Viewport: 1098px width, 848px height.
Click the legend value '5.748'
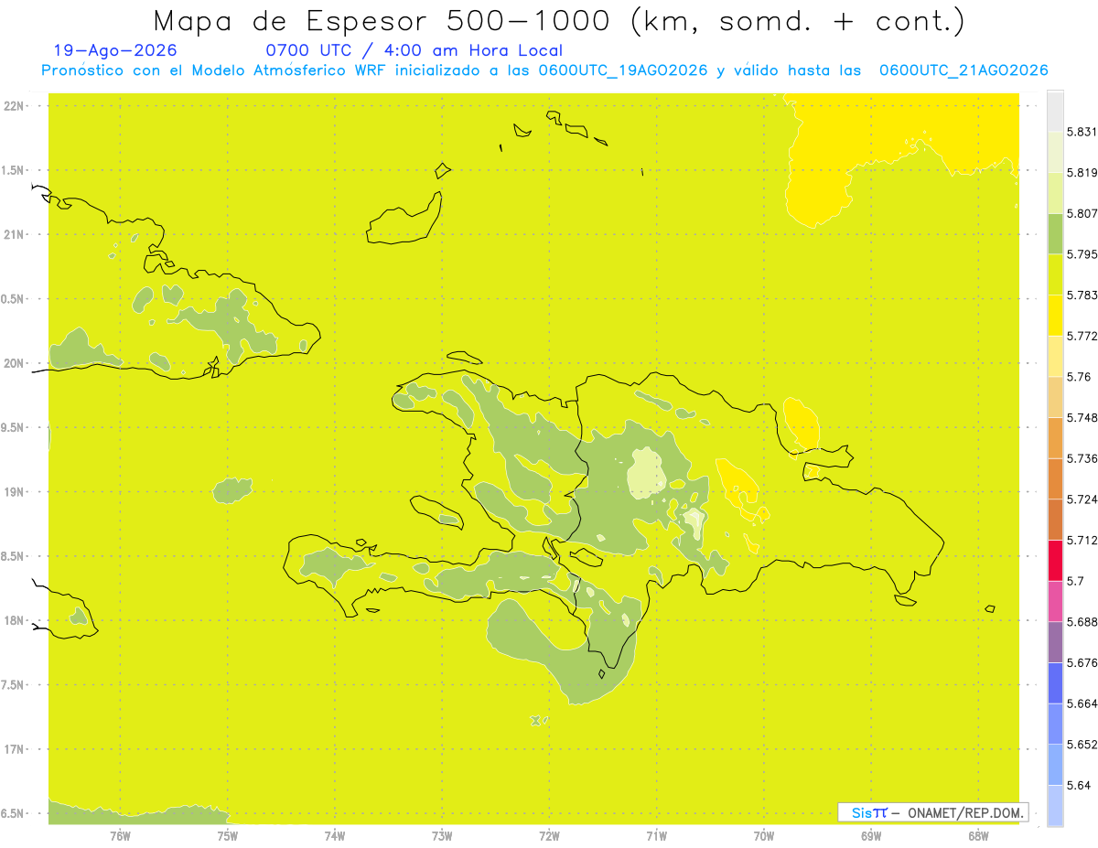point(1082,417)
